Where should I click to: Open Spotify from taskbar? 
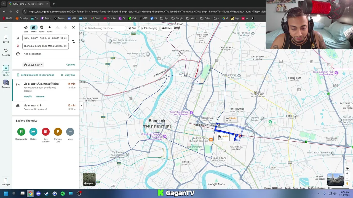[63, 194]
